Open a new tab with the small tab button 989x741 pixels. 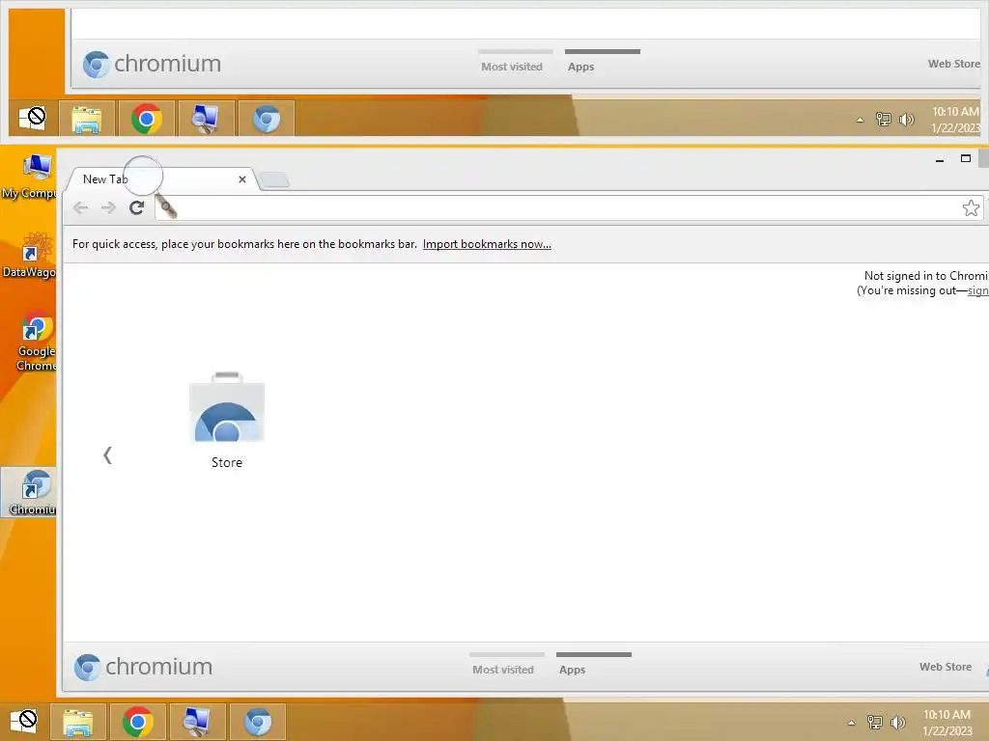pos(274,180)
